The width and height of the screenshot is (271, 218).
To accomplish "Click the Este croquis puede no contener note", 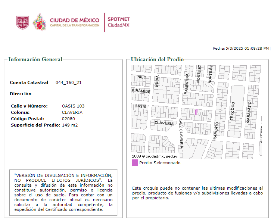I will [x=197, y=193].
